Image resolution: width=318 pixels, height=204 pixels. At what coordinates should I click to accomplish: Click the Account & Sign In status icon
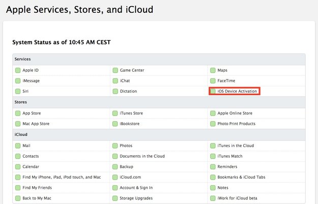(x=115, y=188)
